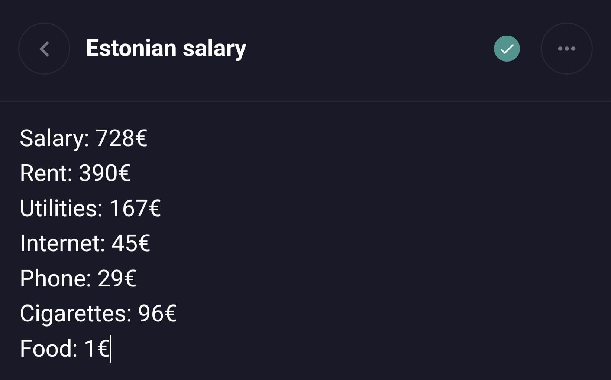Click the 29€ phone amount
The height and width of the screenshot is (380, 611).
click(117, 278)
